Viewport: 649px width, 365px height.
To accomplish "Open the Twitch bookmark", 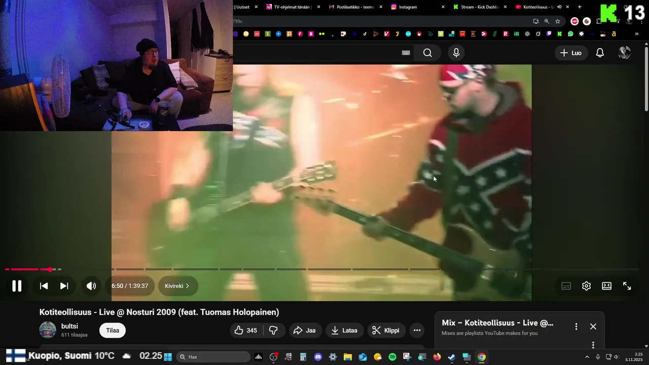I will (x=549, y=34).
